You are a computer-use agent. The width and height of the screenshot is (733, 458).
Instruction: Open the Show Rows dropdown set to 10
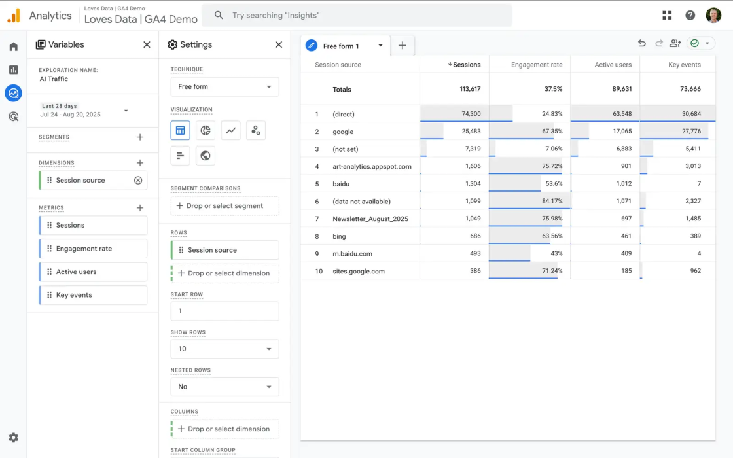pyautogui.click(x=224, y=349)
